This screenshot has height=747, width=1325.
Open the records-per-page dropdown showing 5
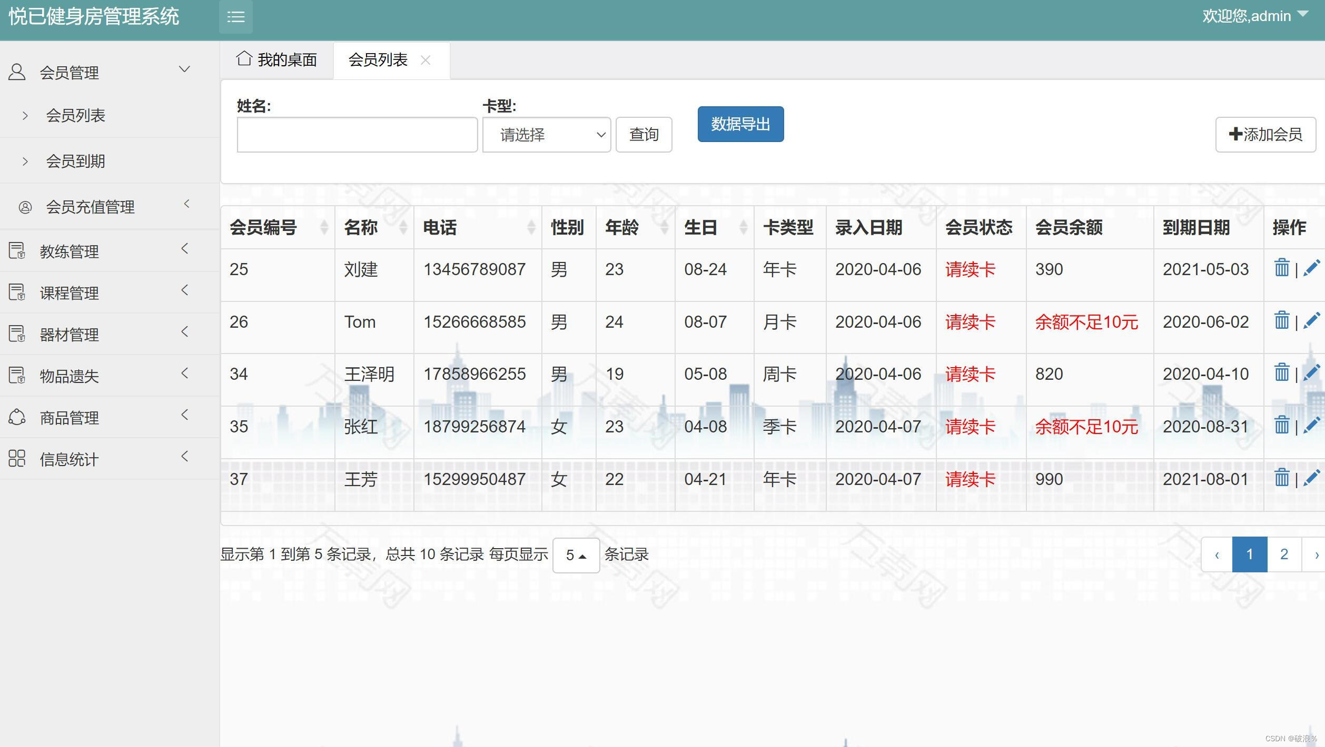(x=576, y=555)
